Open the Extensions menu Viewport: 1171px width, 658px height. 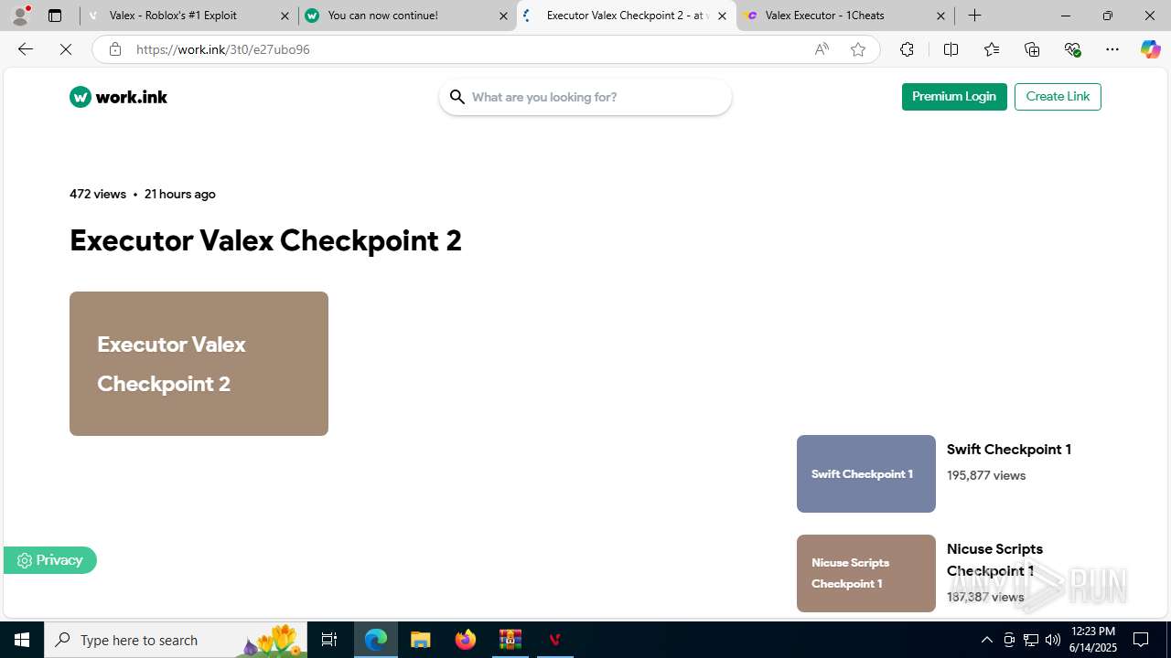(x=907, y=49)
